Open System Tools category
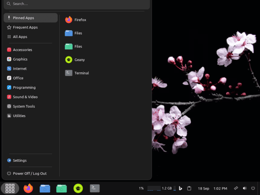Image resolution: width=260 pixels, height=195 pixels. [31, 106]
